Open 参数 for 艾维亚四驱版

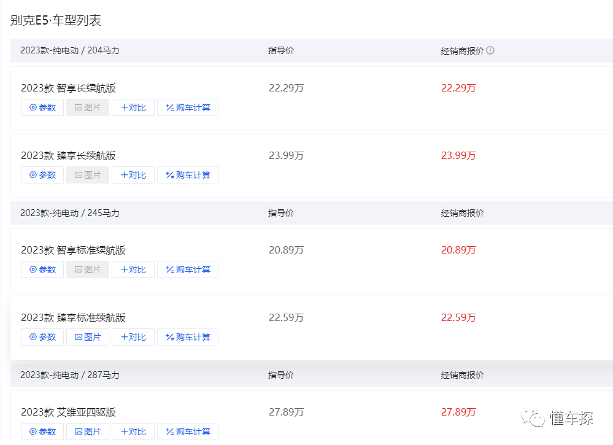pos(42,431)
